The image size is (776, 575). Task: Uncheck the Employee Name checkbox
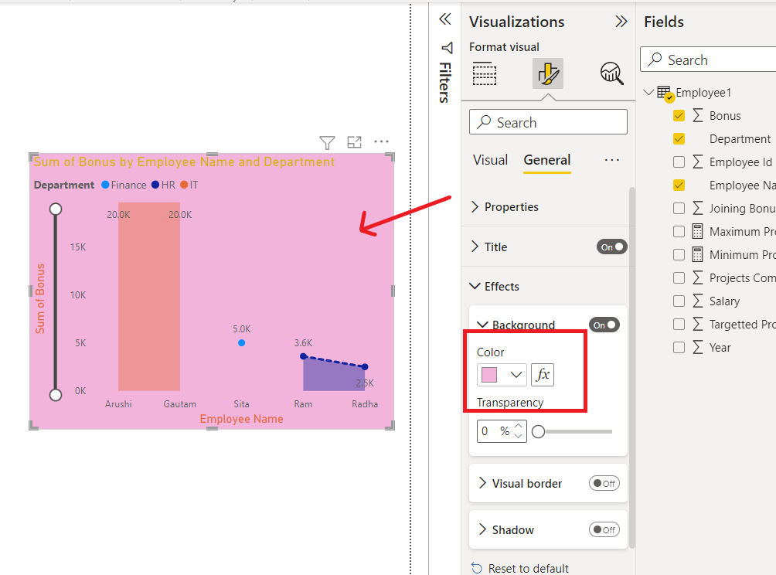coord(679,185)
